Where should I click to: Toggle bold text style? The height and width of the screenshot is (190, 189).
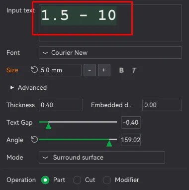pyautogui.click(x=121, y=70)
